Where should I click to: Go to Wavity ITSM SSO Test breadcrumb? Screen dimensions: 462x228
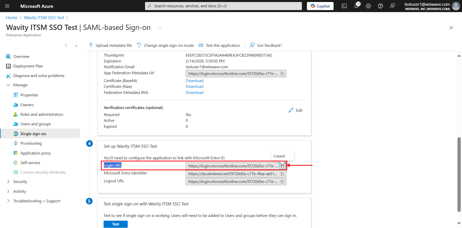coord(44,18)
